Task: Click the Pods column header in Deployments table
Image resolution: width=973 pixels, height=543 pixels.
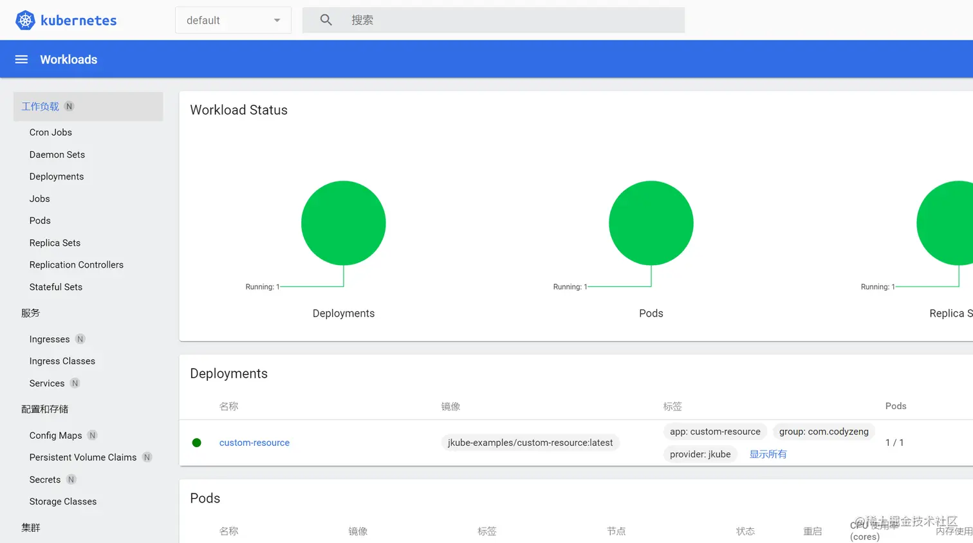Action: [896, 406]
